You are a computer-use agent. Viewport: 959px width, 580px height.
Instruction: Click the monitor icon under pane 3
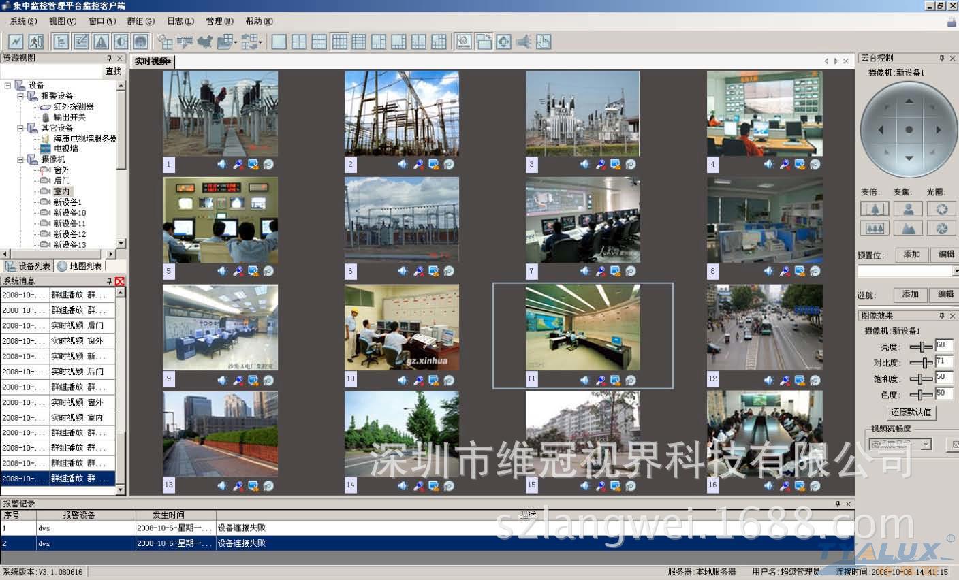(x=616, y=164)
